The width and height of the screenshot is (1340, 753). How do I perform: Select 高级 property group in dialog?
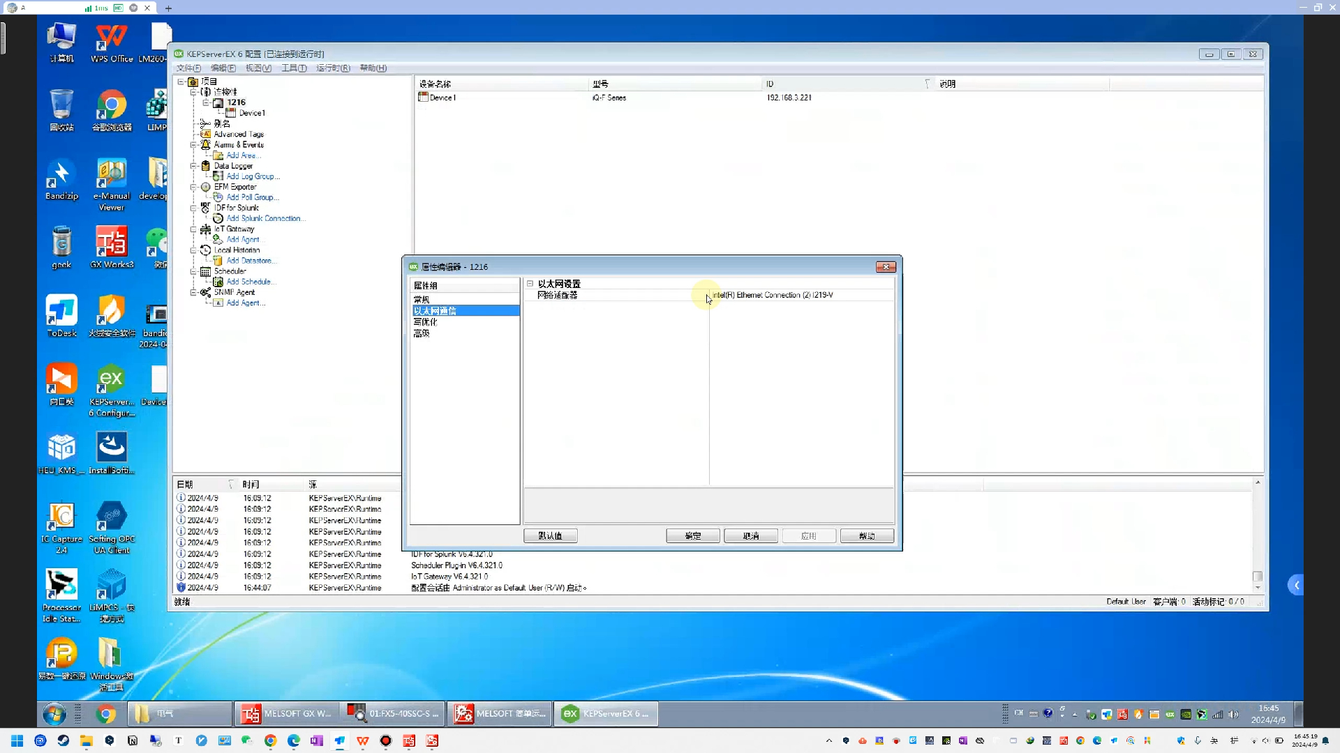coord(422,333)
